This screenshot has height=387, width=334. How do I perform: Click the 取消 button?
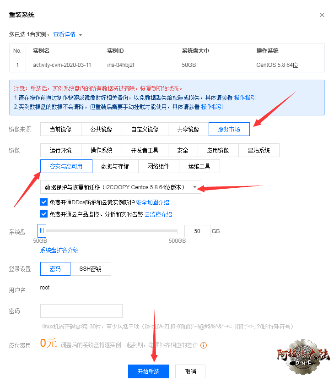[191, 371]
